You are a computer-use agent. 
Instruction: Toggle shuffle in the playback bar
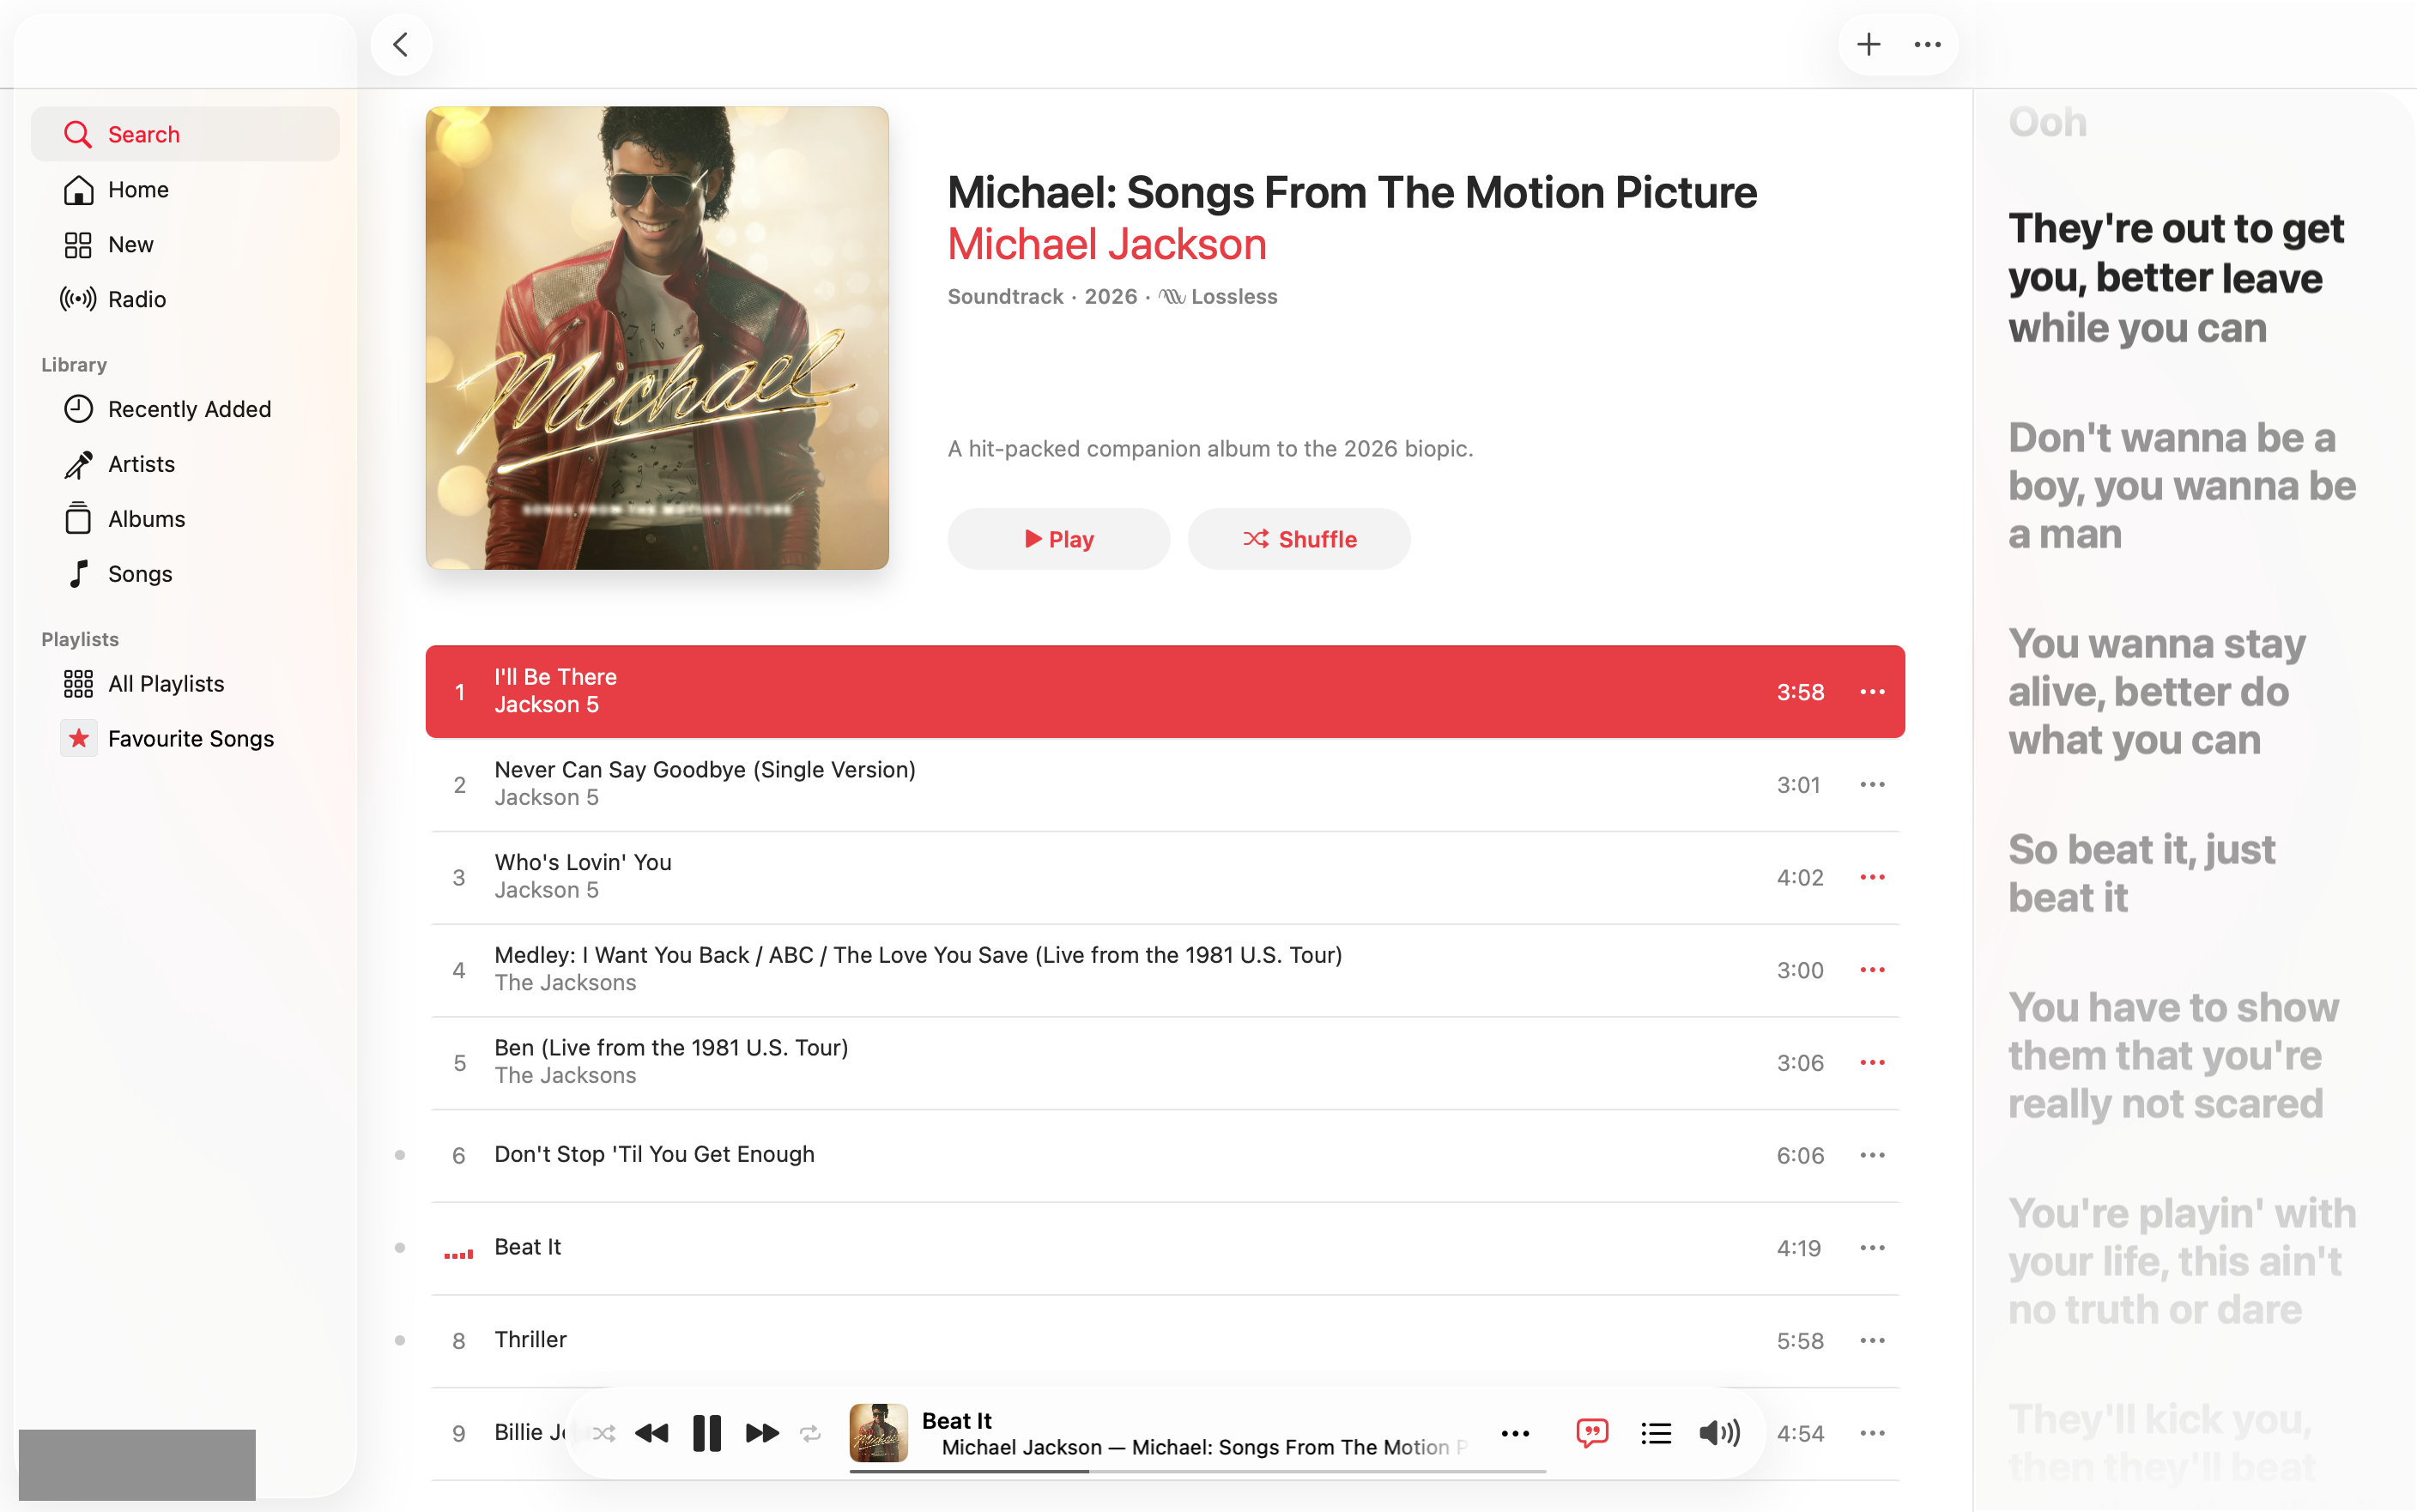click(x=604, y=1433)
